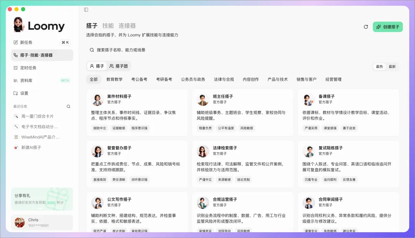
Task: Select 搭子·技能·连接器 sidebar item
Action: pos(42,55)
